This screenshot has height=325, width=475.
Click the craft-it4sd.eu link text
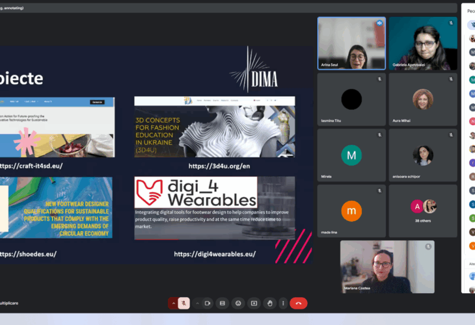point(31,166)
